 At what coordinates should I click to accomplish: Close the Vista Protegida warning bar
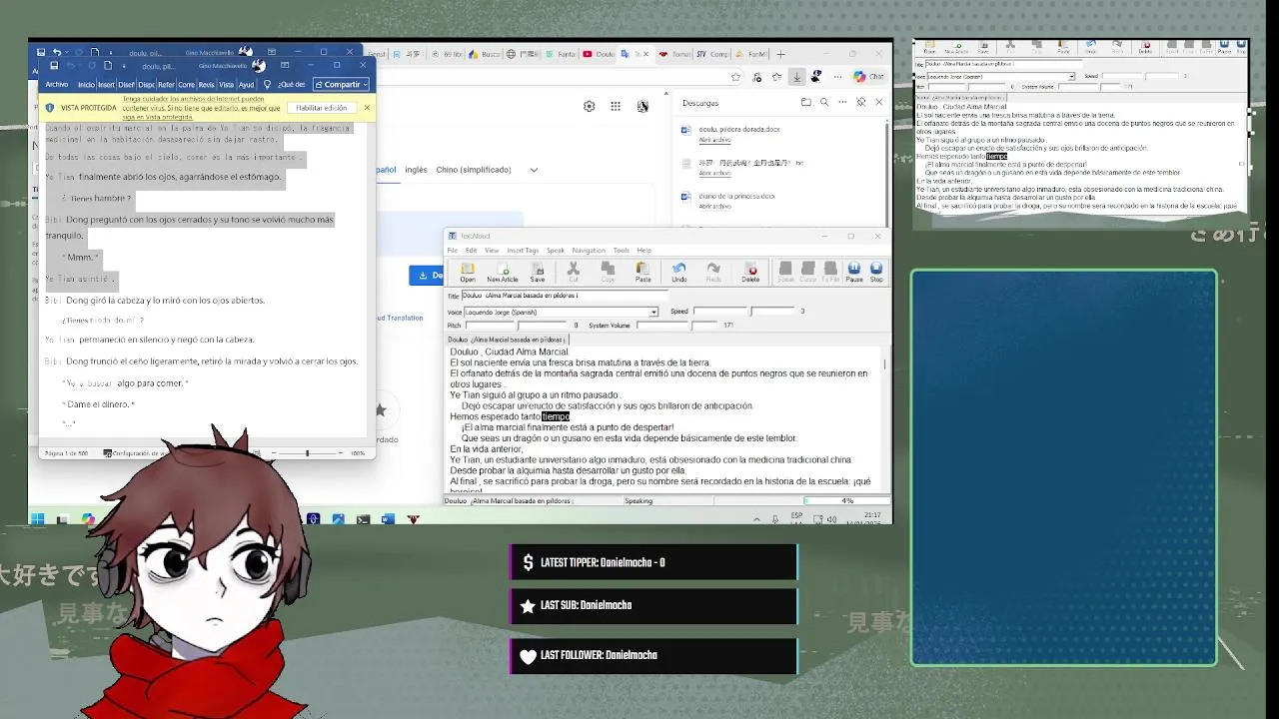367,108
